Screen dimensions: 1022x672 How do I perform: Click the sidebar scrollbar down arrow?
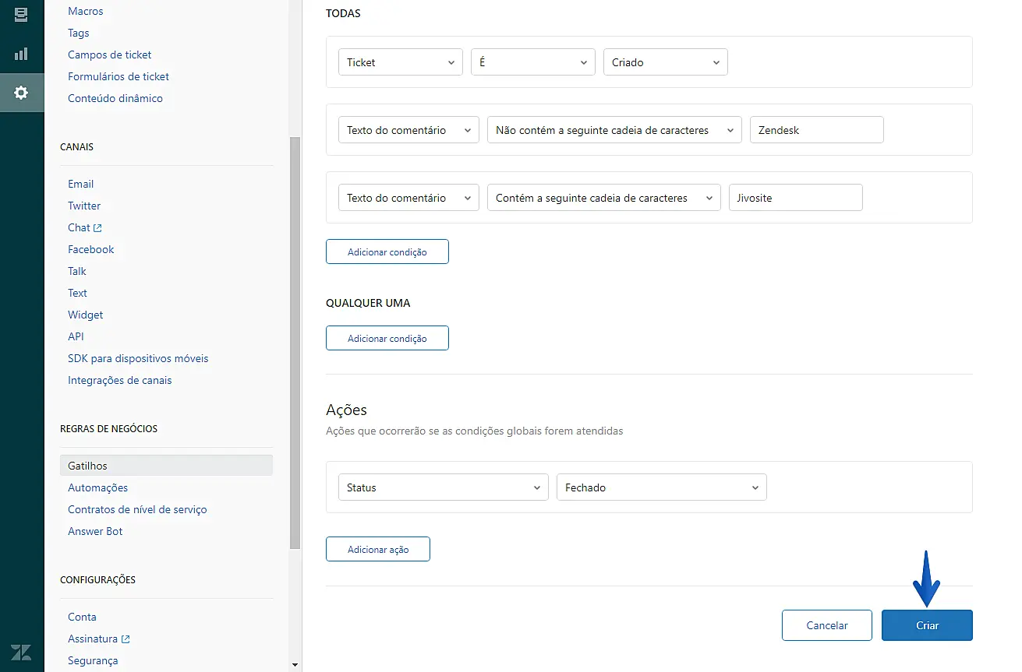pos(295,665)
